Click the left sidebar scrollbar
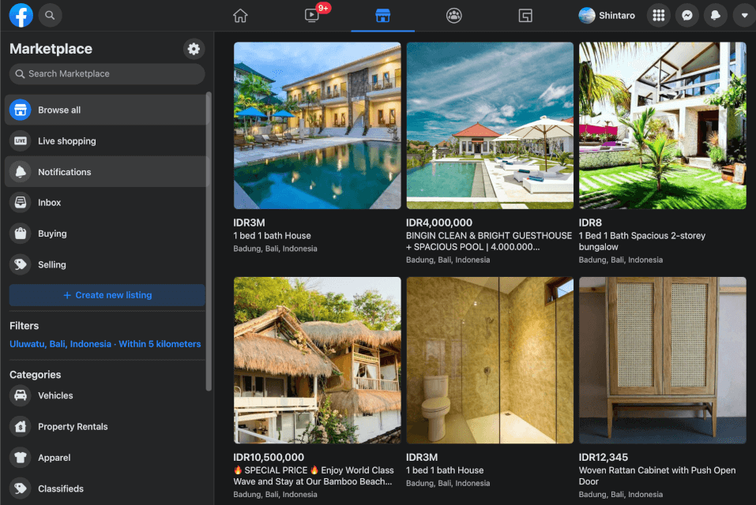The width and height of the screenshot is (756, 505). pyautogui.click(x=209, y=237)
